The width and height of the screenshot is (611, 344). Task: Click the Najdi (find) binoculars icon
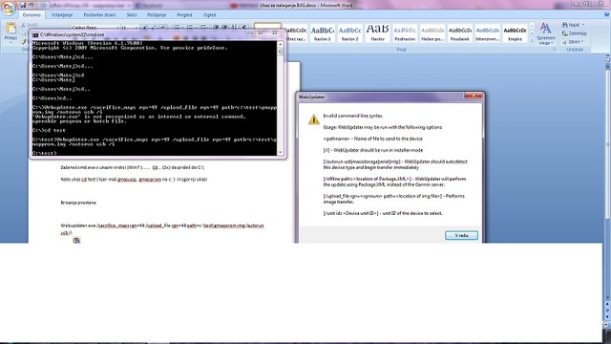564,25
